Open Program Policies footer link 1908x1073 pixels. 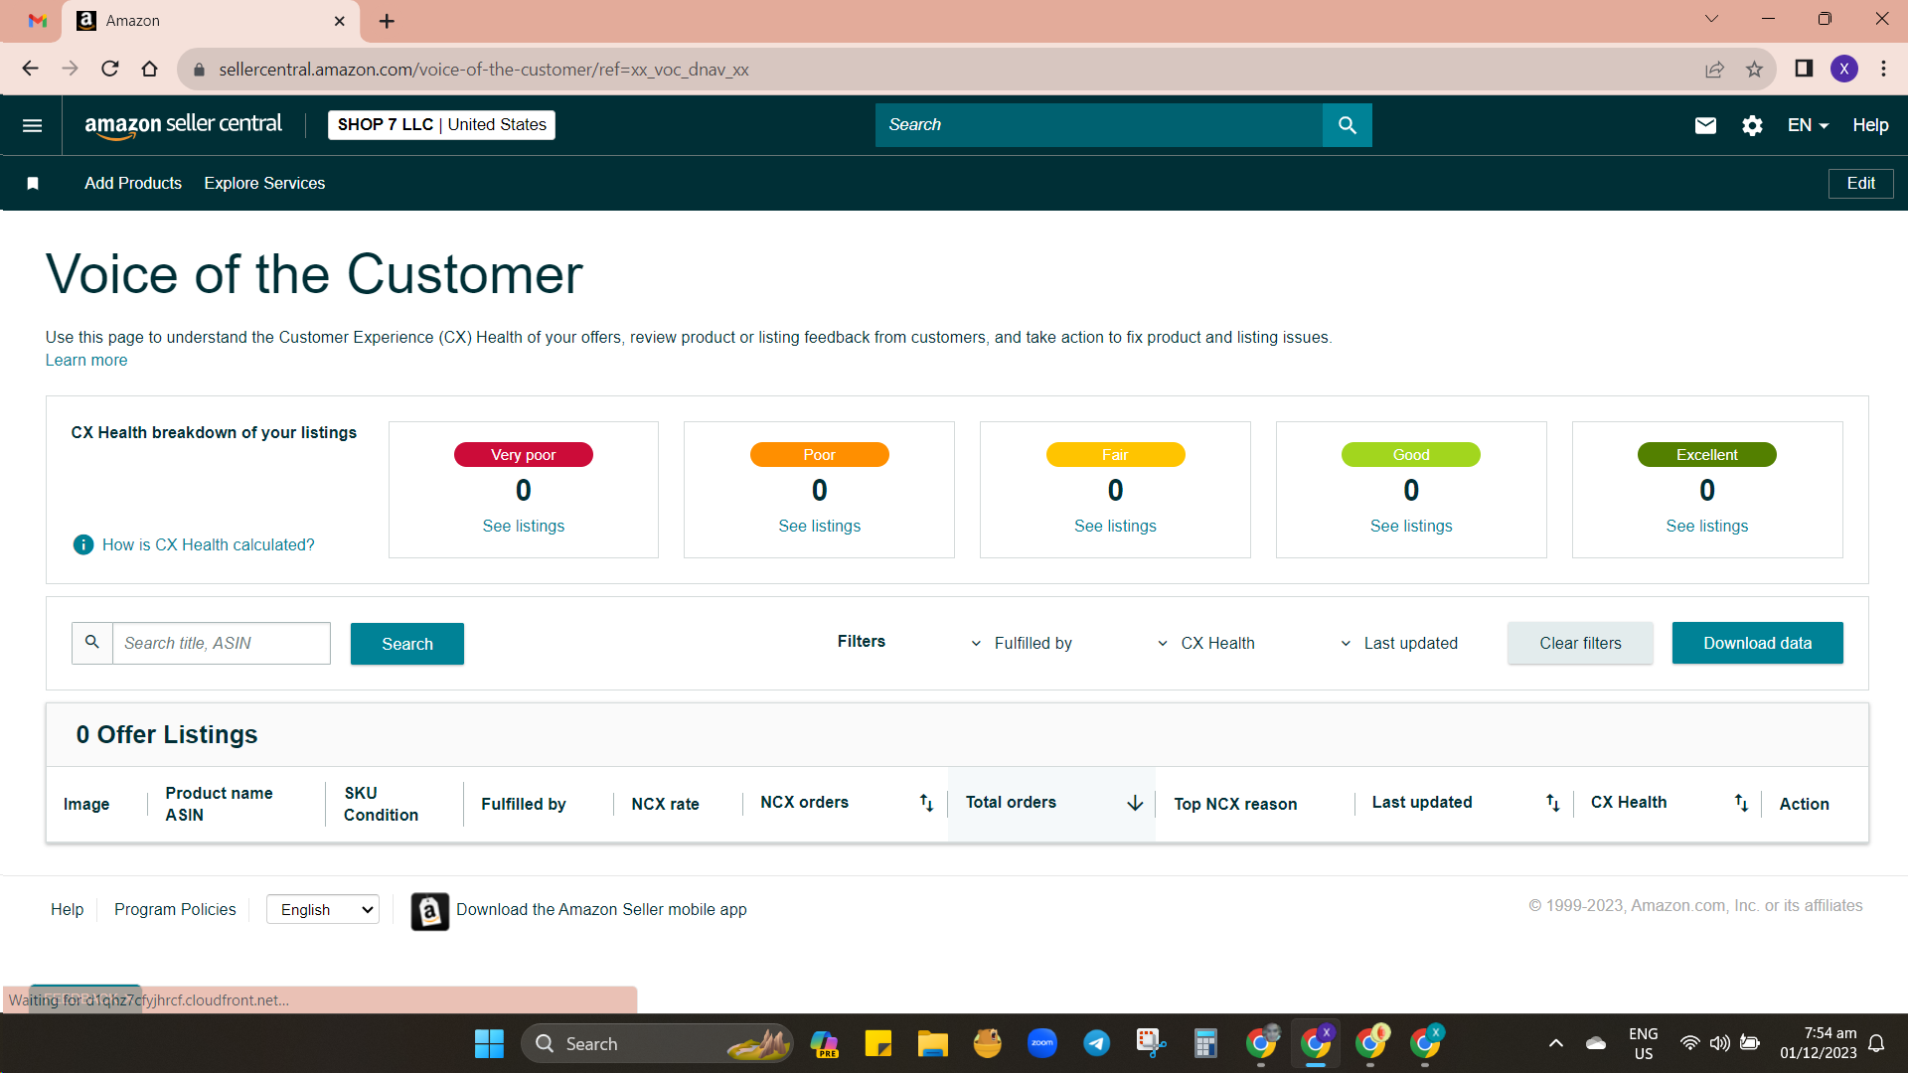pos(175,909)
